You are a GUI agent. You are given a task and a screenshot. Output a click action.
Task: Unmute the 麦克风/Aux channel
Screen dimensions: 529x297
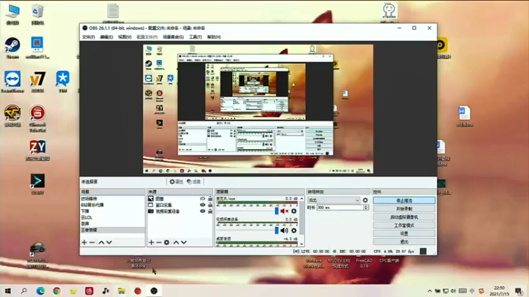pyautogui.click(x=284, y=211)
